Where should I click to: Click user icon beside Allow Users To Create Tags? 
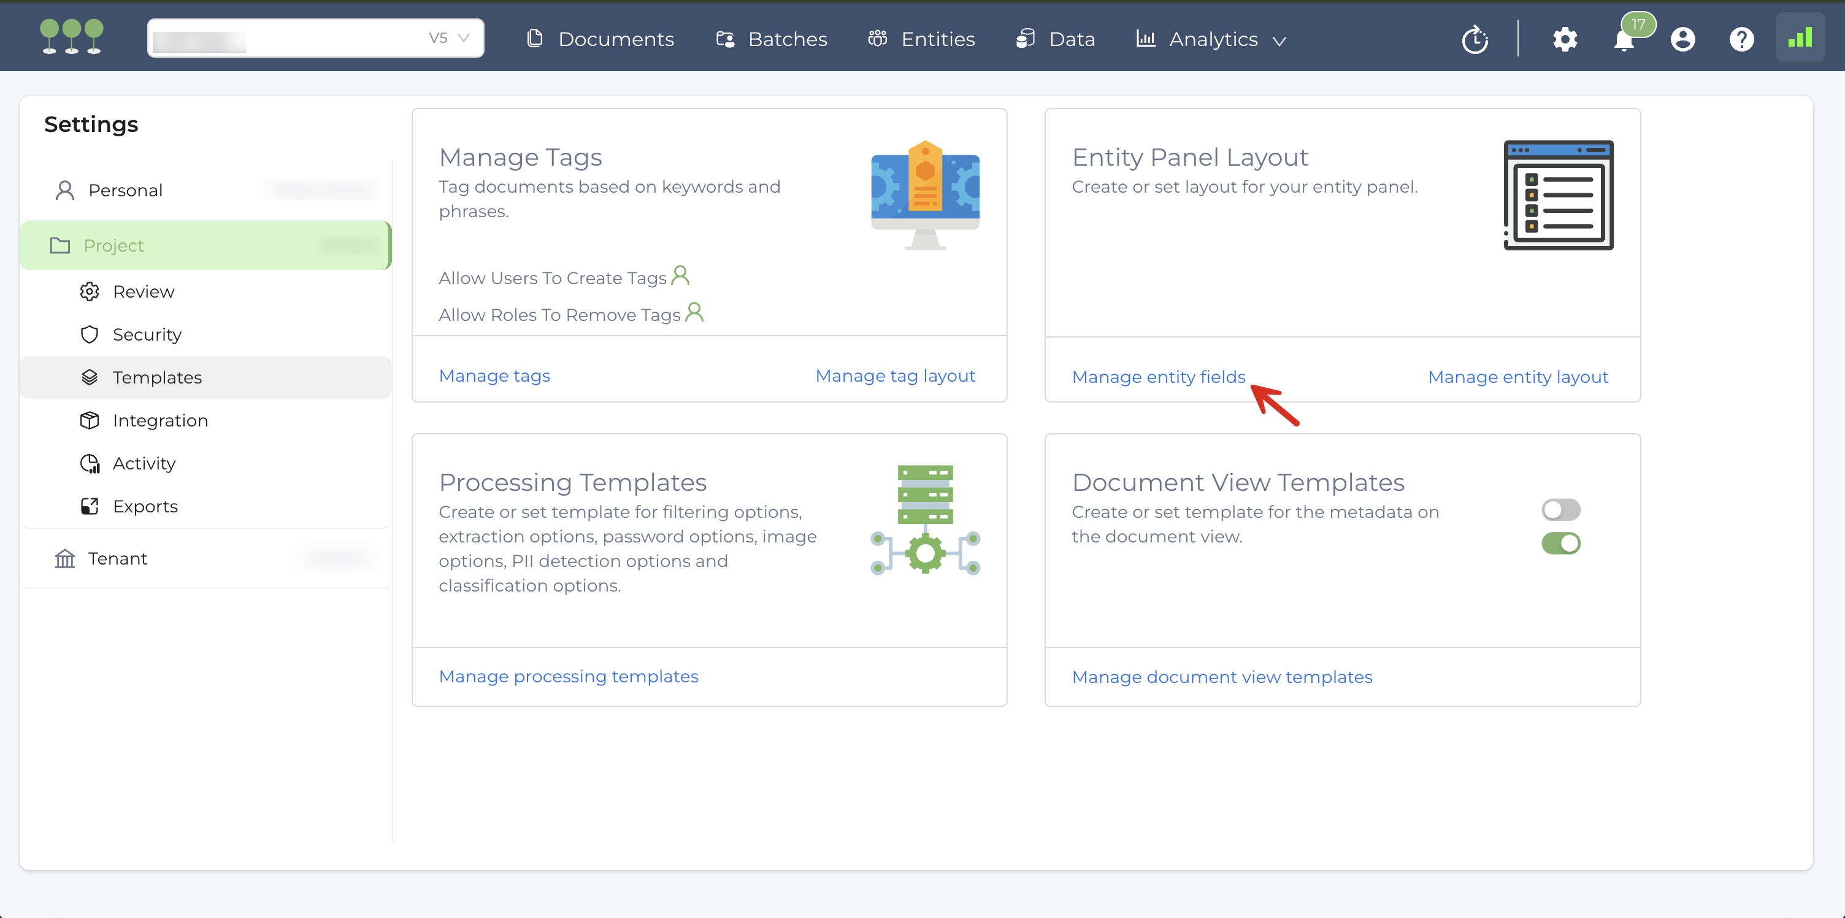click(x=680, y=275)
